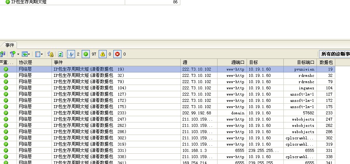Sort by the 事件 column header
The width and height of the screenshot is (350, 164).
[x=116, y=62]
